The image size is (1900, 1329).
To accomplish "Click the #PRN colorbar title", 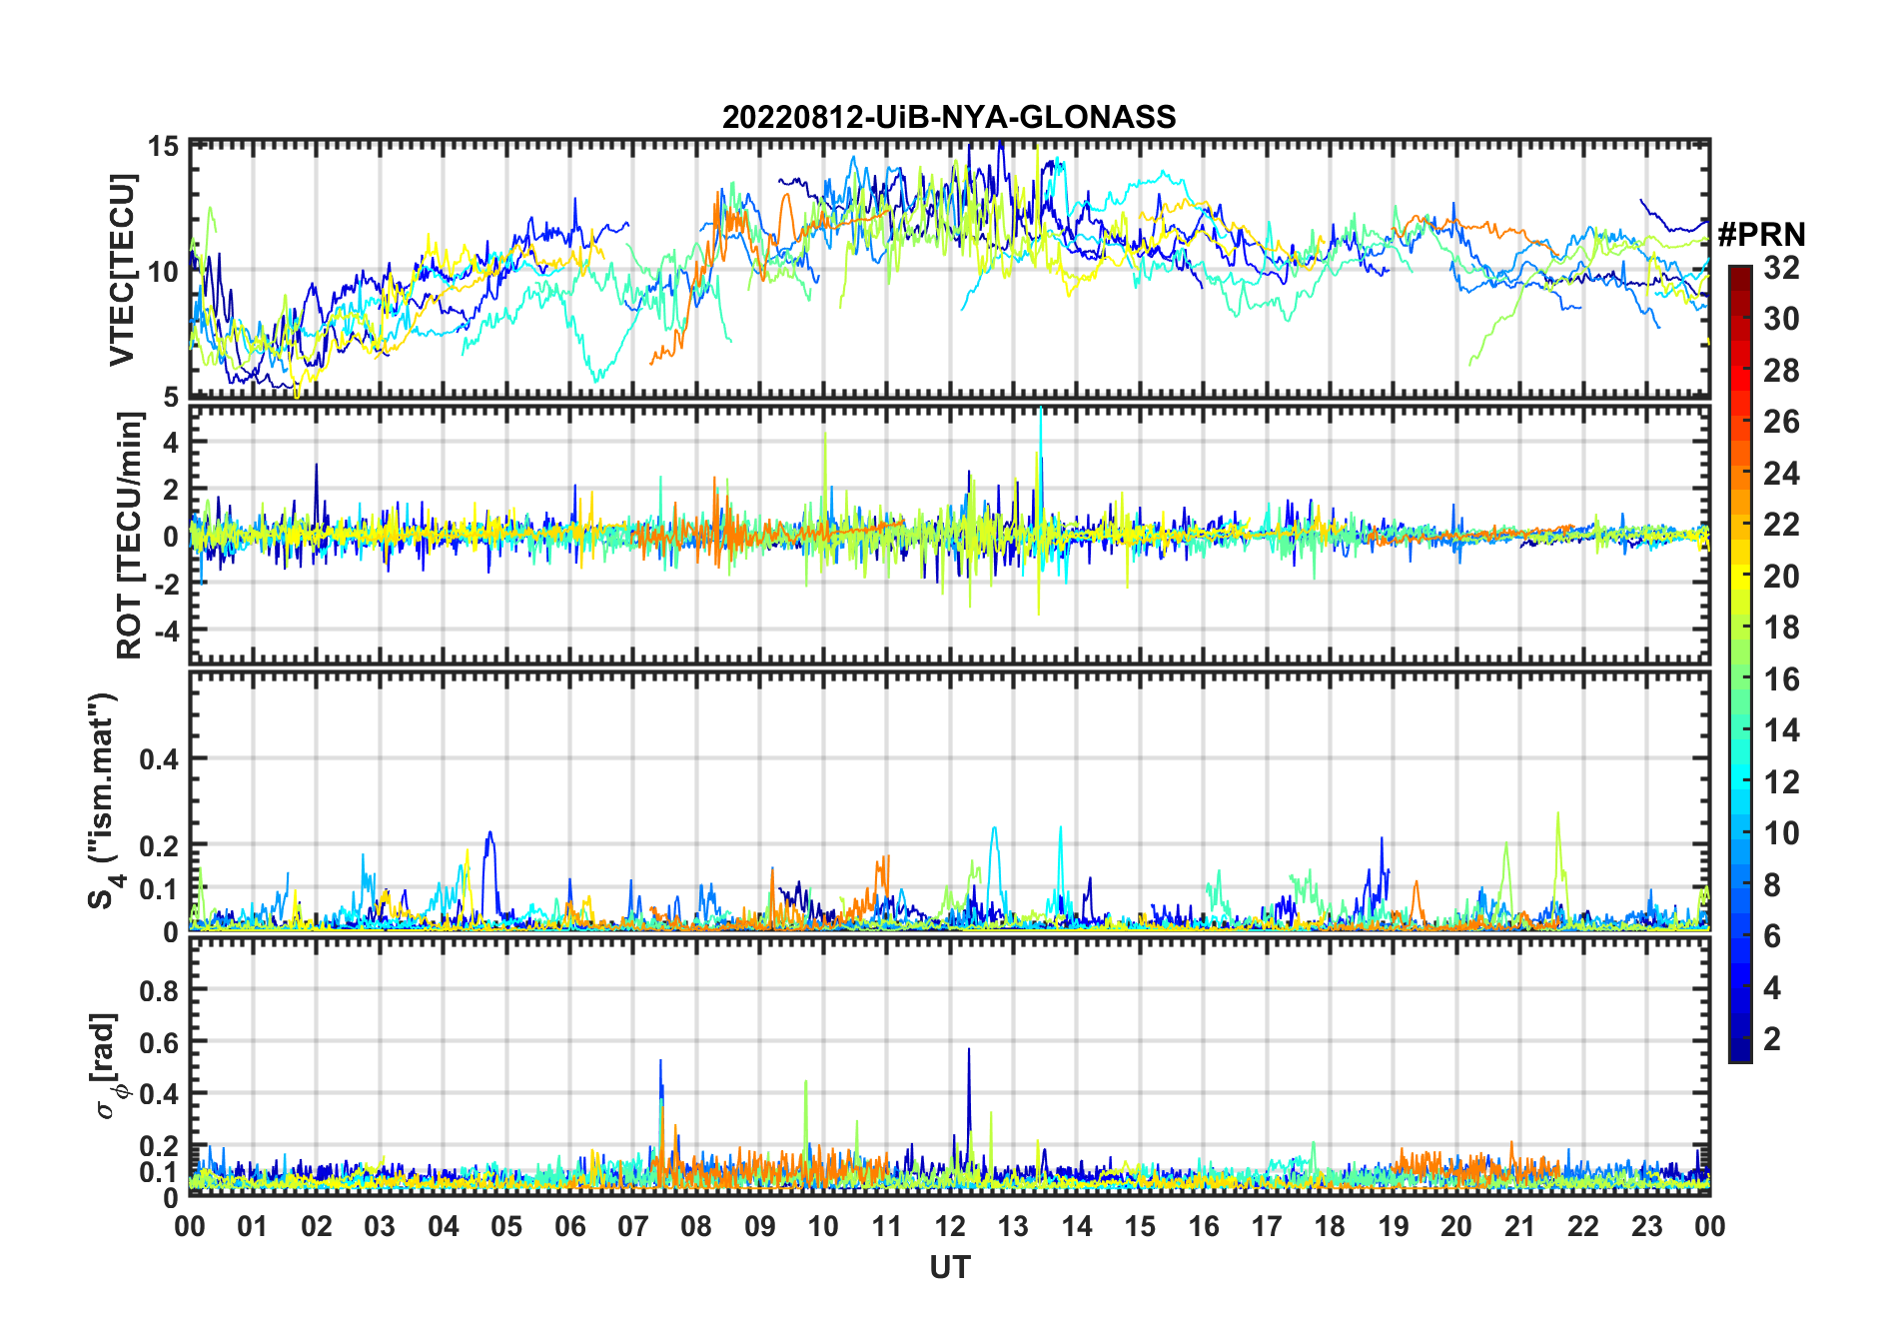I will click(1761, 235).
